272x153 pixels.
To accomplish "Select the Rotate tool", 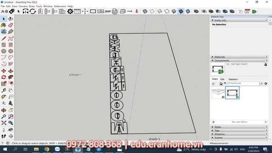I will pos(4,77).
